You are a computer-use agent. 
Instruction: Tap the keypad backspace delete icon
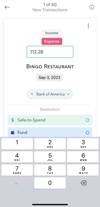[83, 183]
